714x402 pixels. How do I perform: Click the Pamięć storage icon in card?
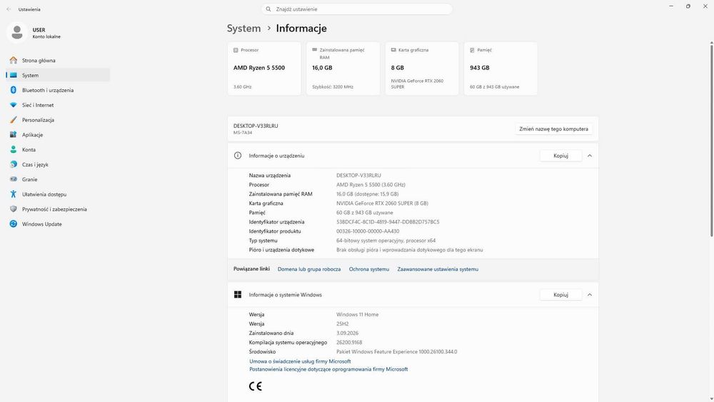(472, 50)
